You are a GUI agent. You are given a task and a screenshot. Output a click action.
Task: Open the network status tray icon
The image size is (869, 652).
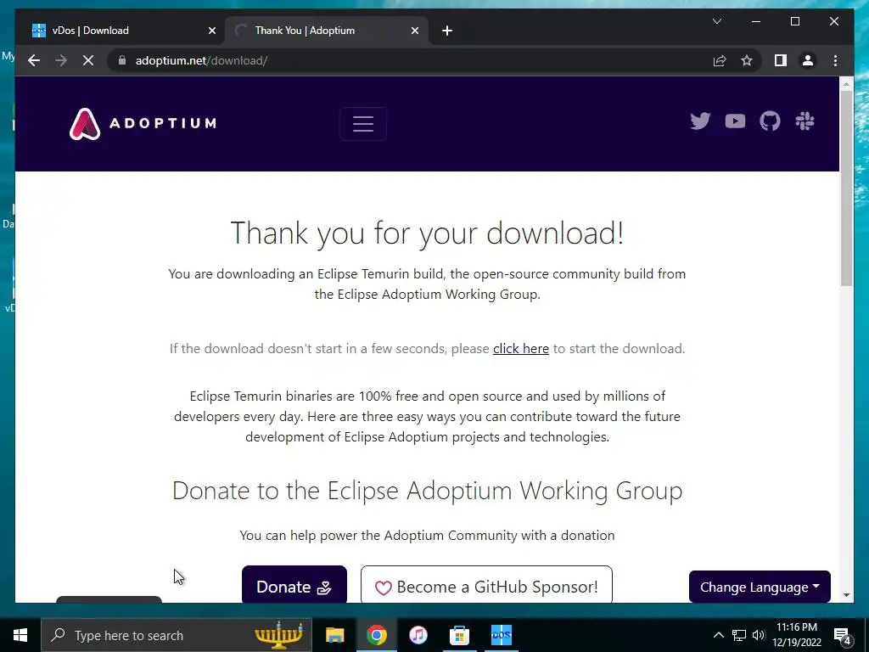point(739,635)
